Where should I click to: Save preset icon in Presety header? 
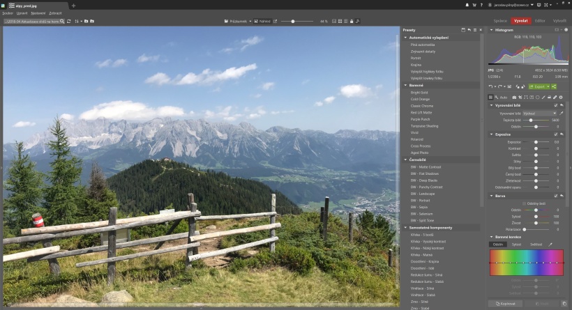(463, 30)
